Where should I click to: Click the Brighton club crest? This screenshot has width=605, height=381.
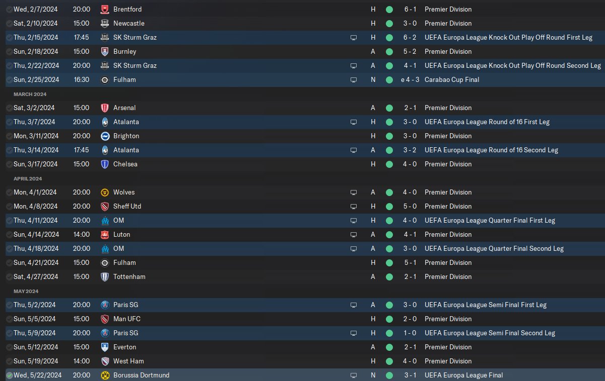pyautogui.click(x=105, y=136)
